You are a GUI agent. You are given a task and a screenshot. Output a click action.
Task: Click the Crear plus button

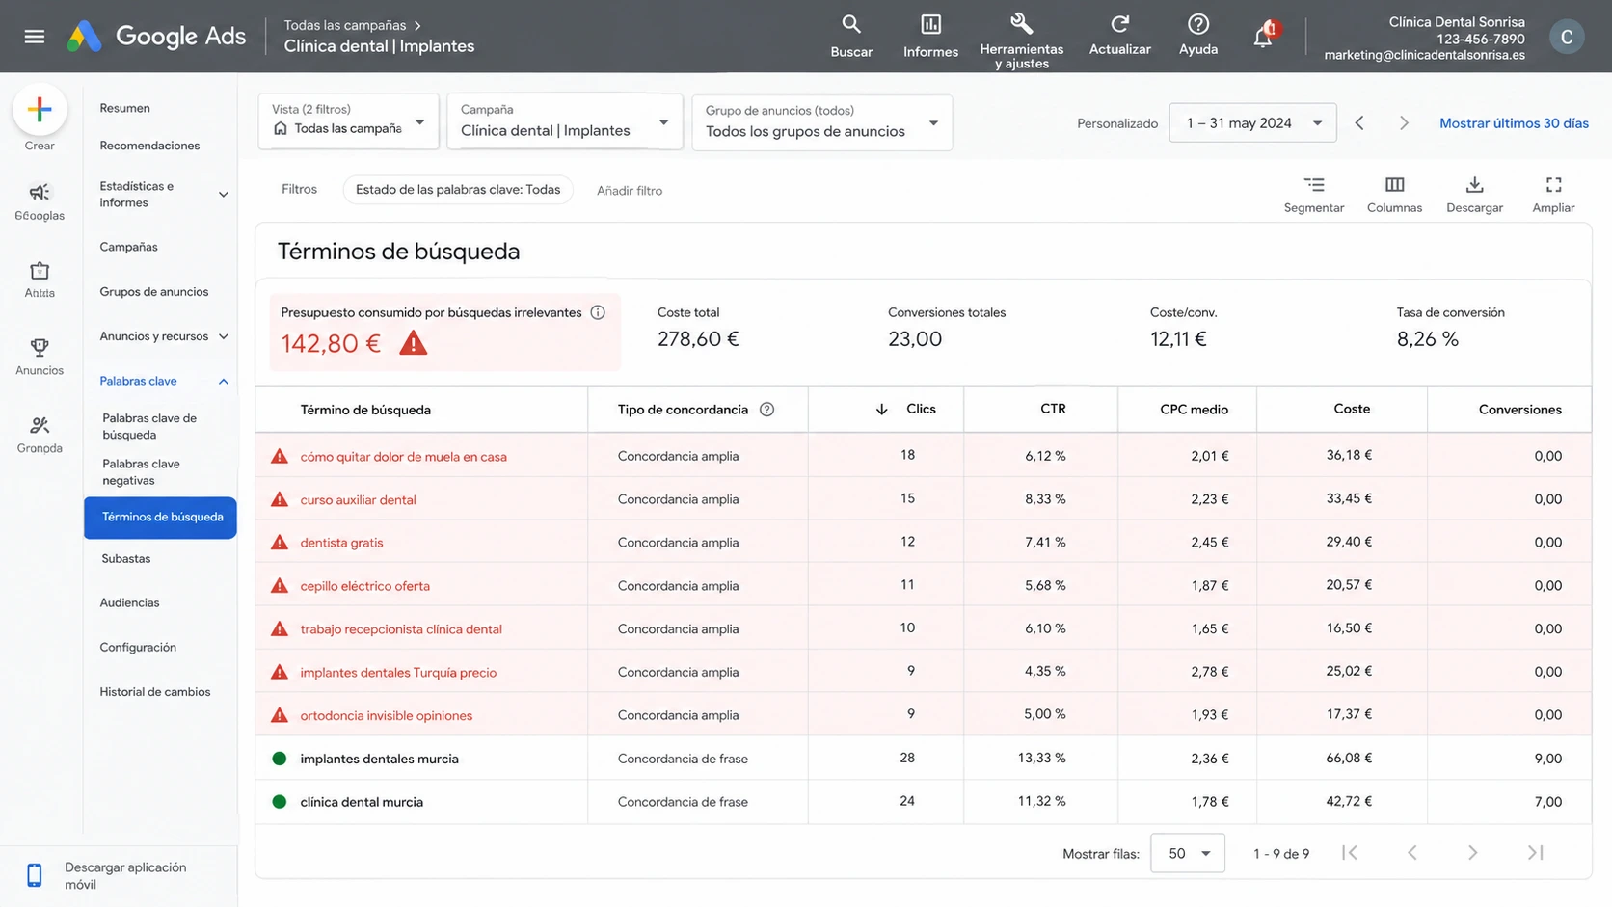click(40, 110)
